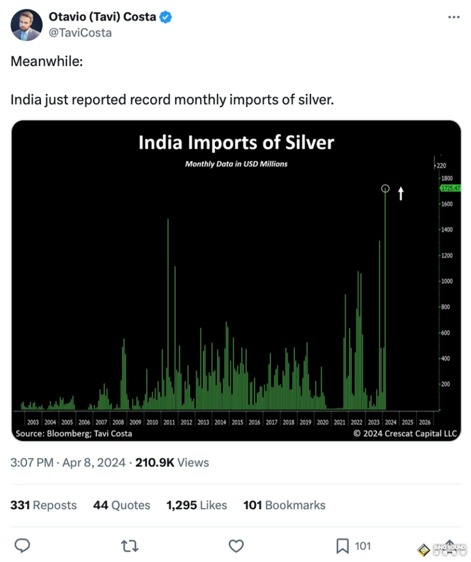Open Tavi Costa's profile avatar
This screenshot has height=562, width=471.
point(26,25)
